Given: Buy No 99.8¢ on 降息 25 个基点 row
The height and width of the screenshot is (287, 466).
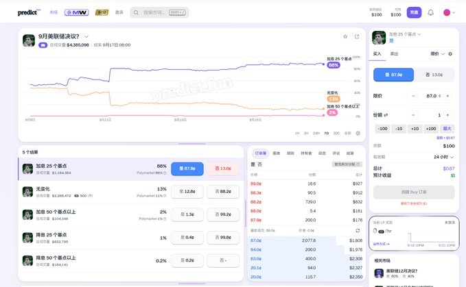Looking at the screenshot, I should point(223,238).
